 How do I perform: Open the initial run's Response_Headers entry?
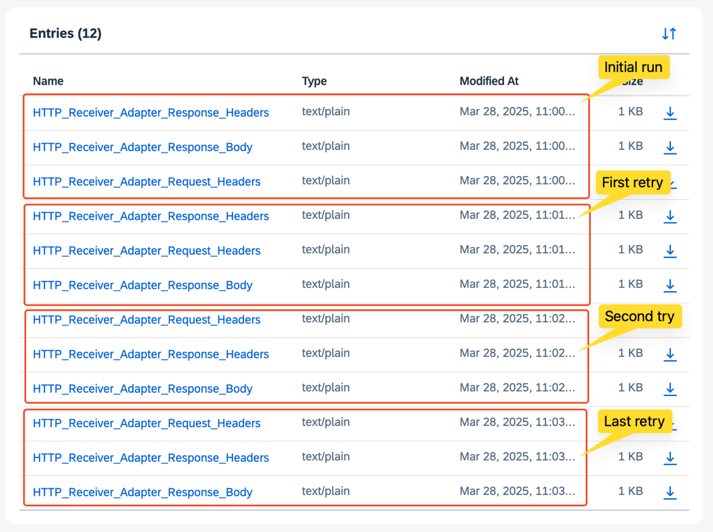tap(150, 112)
